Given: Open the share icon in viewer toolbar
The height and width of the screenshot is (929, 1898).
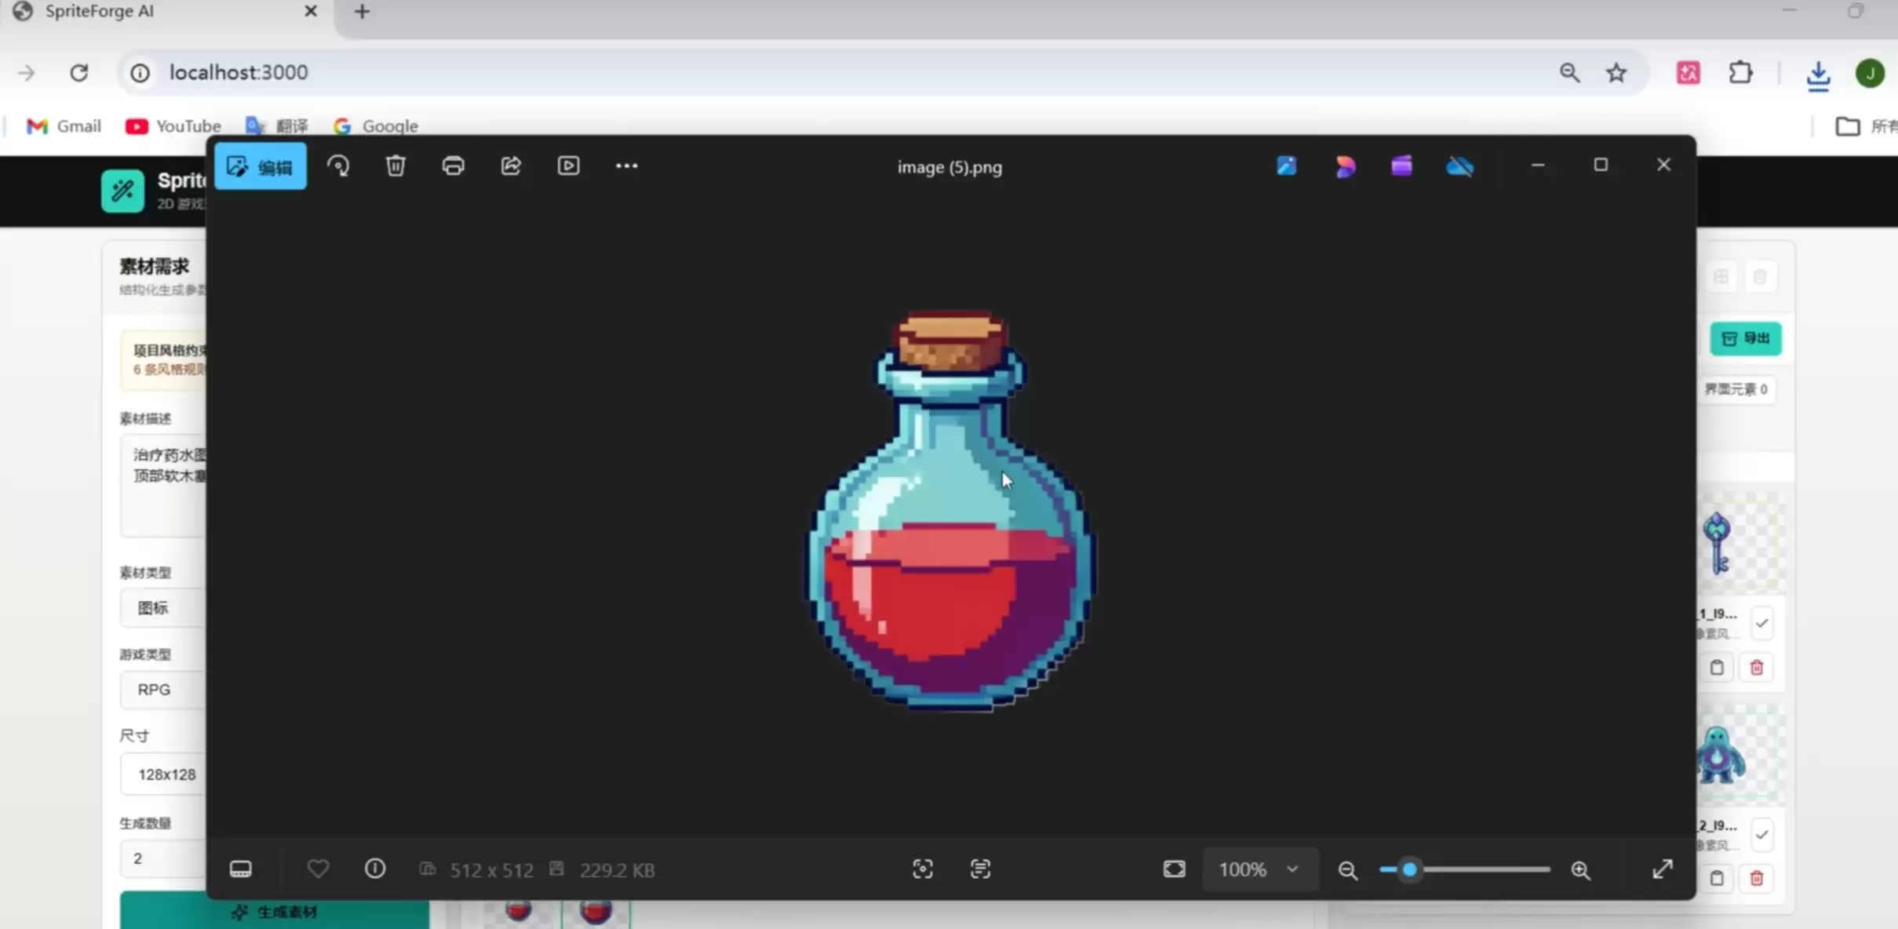Looking at the screenshot, I should click(511, 166).
